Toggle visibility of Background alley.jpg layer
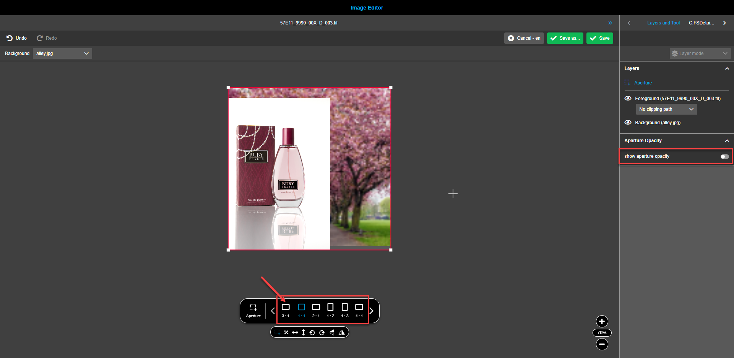 (628, 122)
